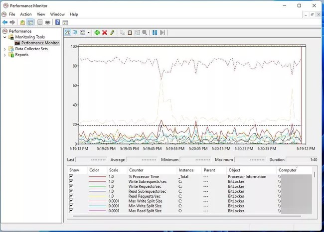Select Reports in the console tree
The image size is (324, 232).
[x=22, y=55]
